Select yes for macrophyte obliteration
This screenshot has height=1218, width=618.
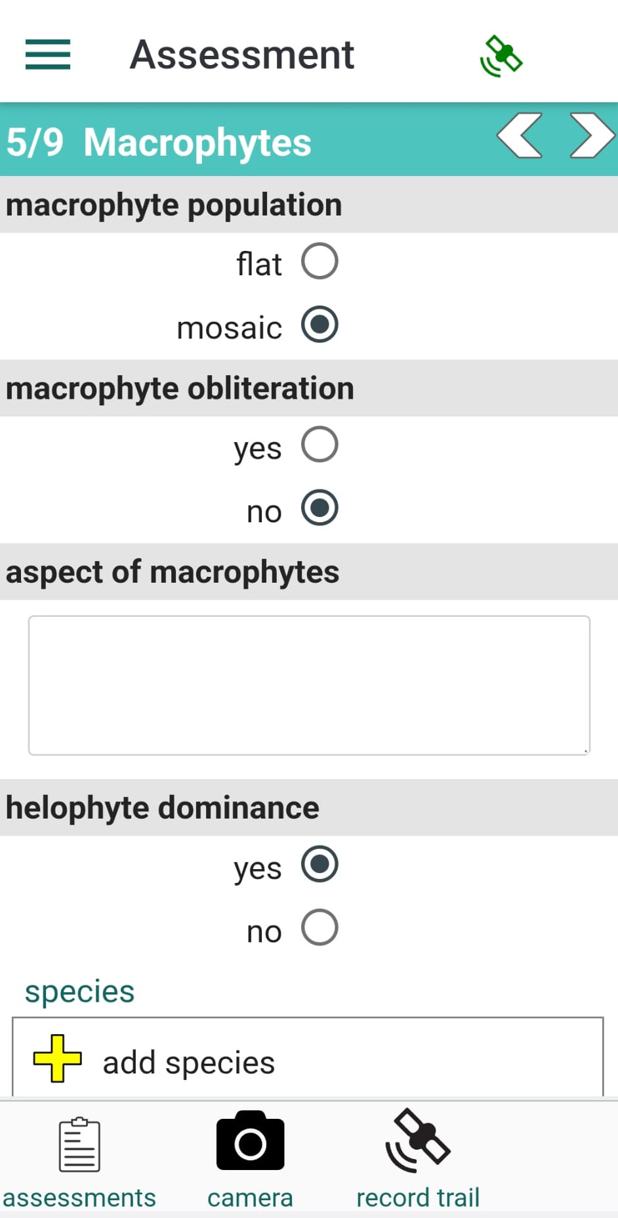coord(319,445)
